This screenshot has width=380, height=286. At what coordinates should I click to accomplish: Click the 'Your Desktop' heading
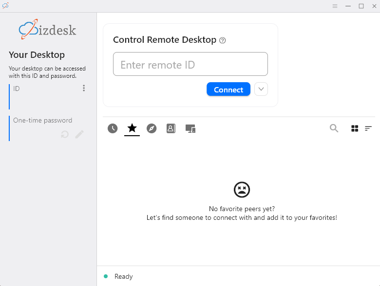pos(37,54)
